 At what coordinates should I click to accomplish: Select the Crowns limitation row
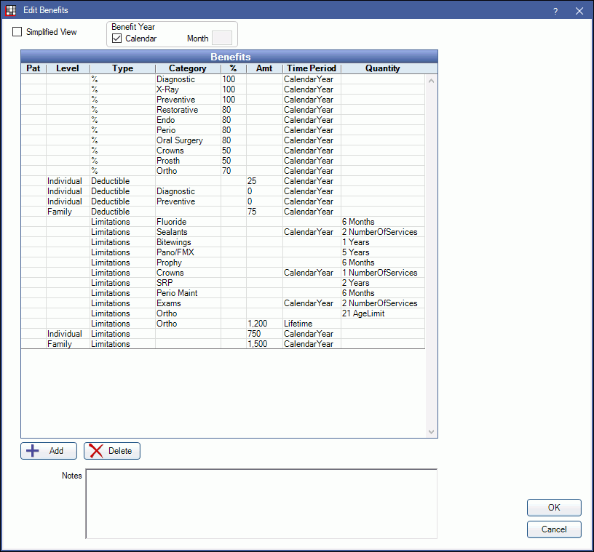[x=223, y=273]
